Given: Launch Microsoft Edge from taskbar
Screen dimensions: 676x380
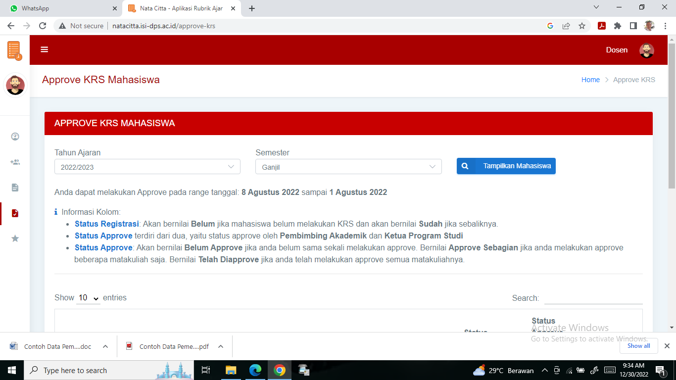Looking at the screenshot, I should pyautogui.click(x=255, y=370).
